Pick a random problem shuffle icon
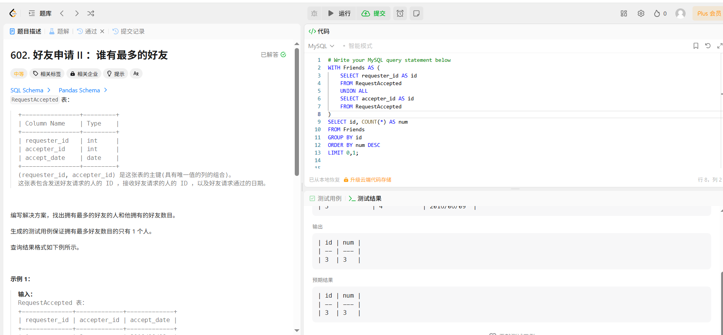The height and width of the screenshot is (335, 723). [x=91, y=13]
